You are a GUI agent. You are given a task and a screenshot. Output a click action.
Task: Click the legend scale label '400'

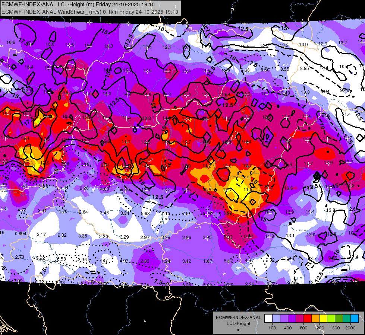click(x=288, y=328)
